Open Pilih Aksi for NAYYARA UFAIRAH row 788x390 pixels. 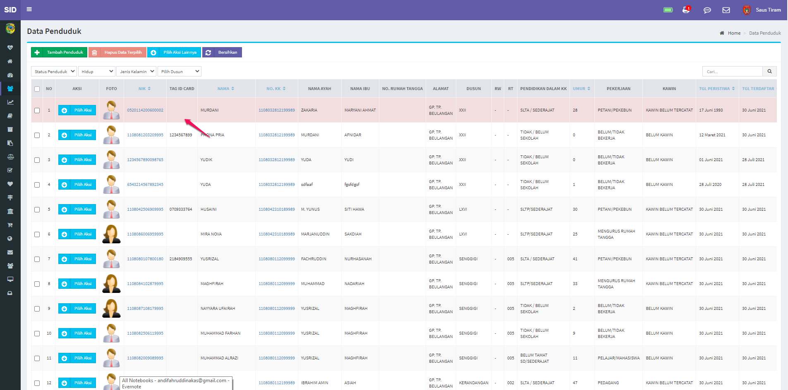[x=77, y=309]
